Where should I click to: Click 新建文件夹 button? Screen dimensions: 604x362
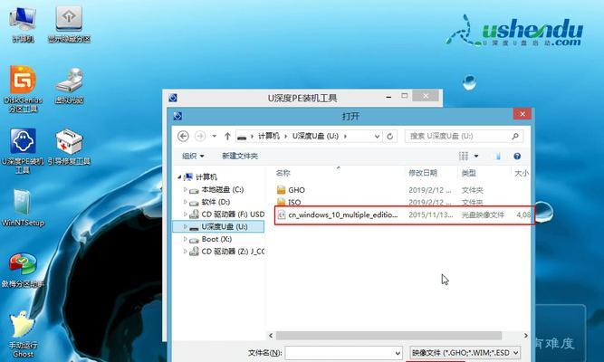pos(240,156)
